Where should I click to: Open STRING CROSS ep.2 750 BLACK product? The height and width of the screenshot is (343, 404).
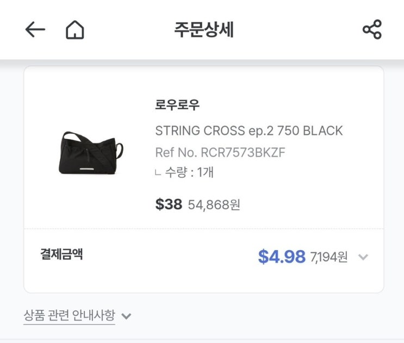pos(249,131)
